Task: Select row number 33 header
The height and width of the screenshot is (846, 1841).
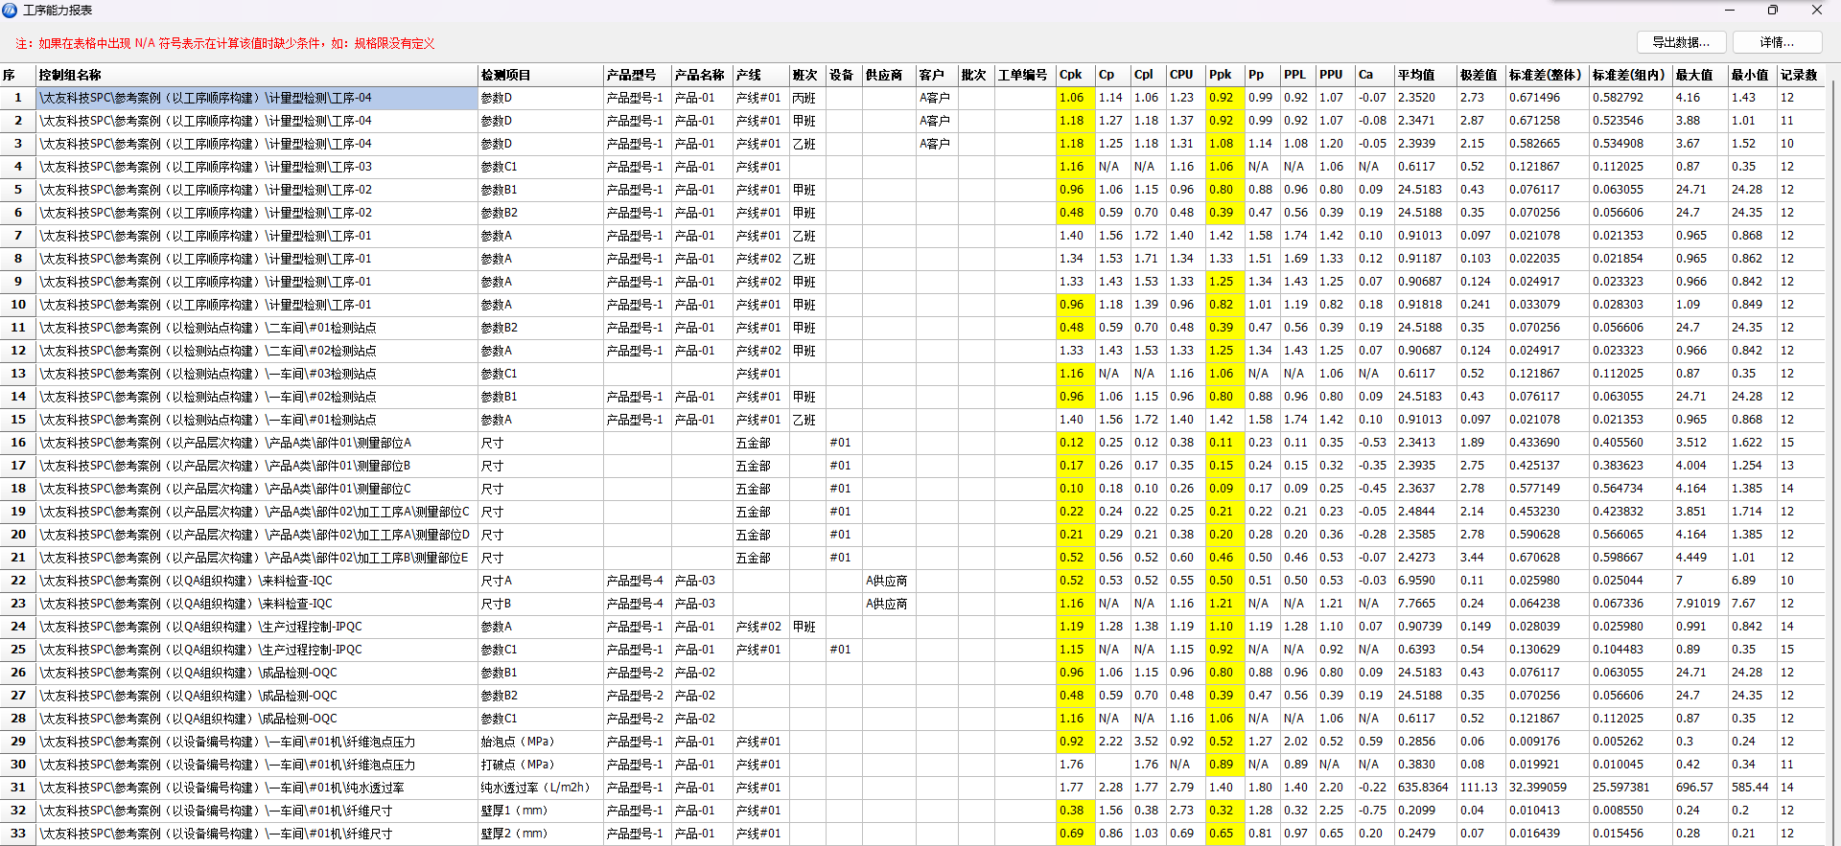Action: (x=17, y=834)
